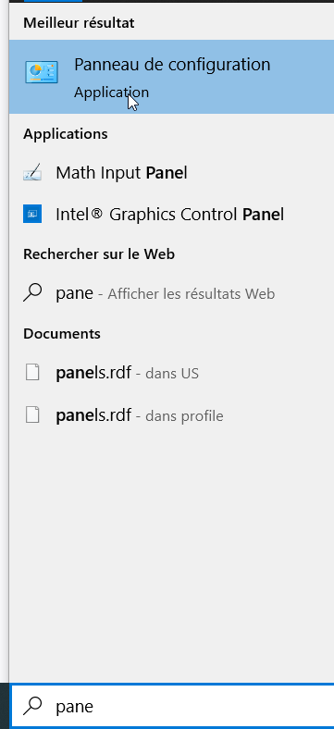Screen dimensions: 334x729
Task: Filter results via the Applications header
Action: 65,134
